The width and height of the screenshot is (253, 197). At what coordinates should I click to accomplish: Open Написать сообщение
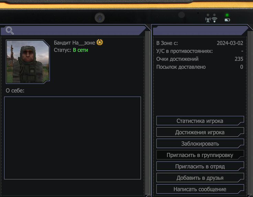coord(200,189)
